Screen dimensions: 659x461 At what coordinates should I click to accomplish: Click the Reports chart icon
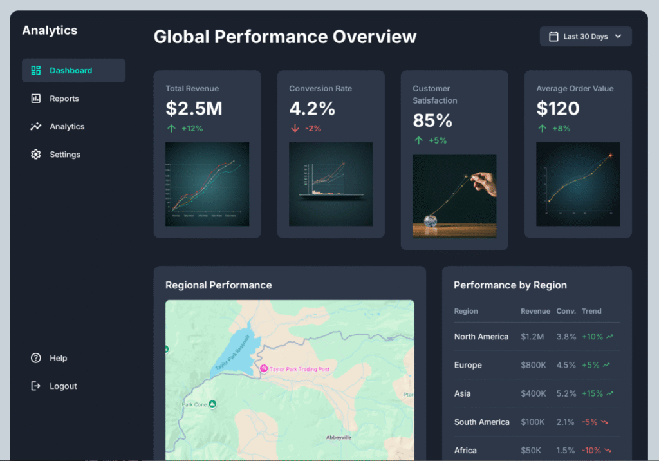[x=36, y=99]
